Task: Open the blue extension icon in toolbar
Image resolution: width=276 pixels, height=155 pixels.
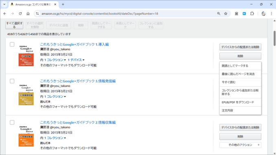Action: pyautogui.click(x=244, y=13)
